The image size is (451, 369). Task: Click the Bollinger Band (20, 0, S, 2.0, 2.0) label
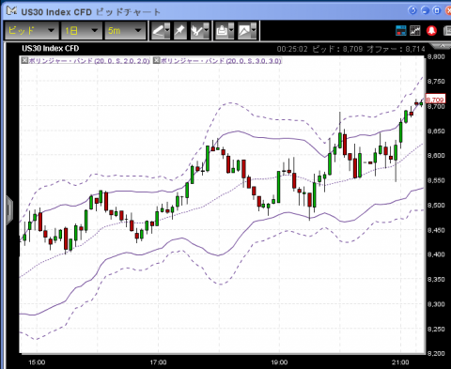[89, 61]
